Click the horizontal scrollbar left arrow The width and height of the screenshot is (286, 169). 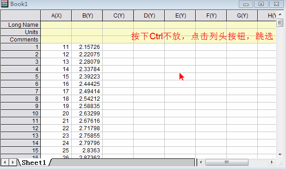[x=201, y=162]
